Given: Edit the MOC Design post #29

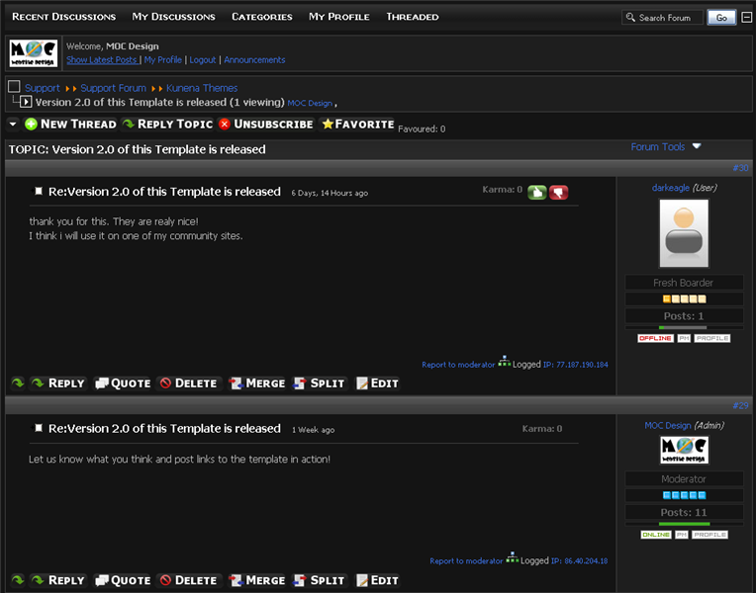Looking at the screenshot, I should tap(377, 580).
